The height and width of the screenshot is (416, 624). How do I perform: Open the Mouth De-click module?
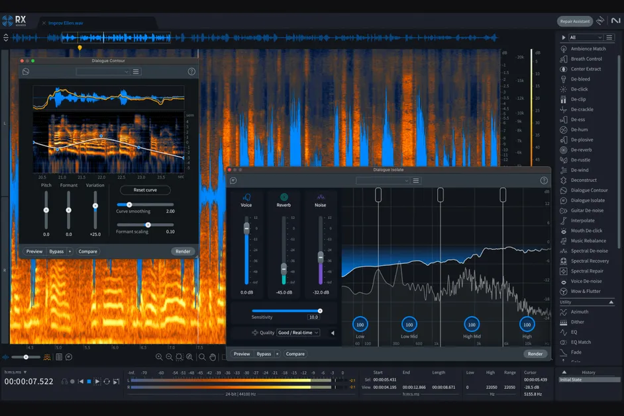coord(582,231)
